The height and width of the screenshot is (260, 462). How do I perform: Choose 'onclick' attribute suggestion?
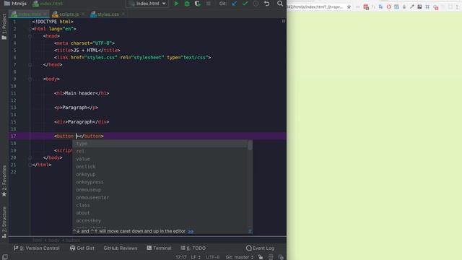point(160,167)
